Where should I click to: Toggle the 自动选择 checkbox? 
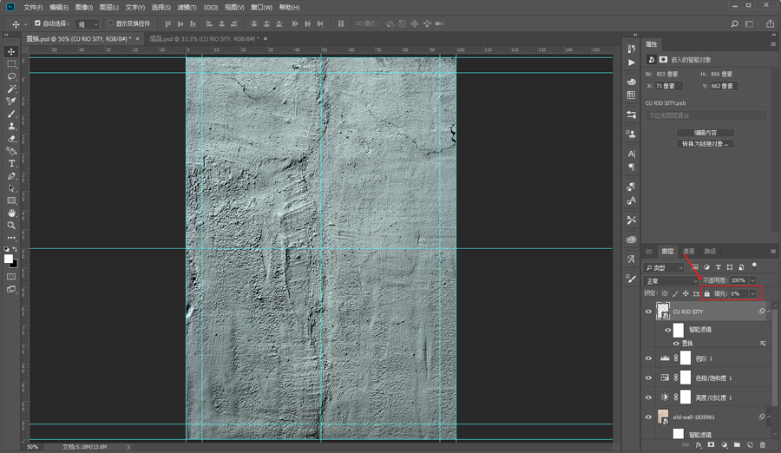[37, 23]
